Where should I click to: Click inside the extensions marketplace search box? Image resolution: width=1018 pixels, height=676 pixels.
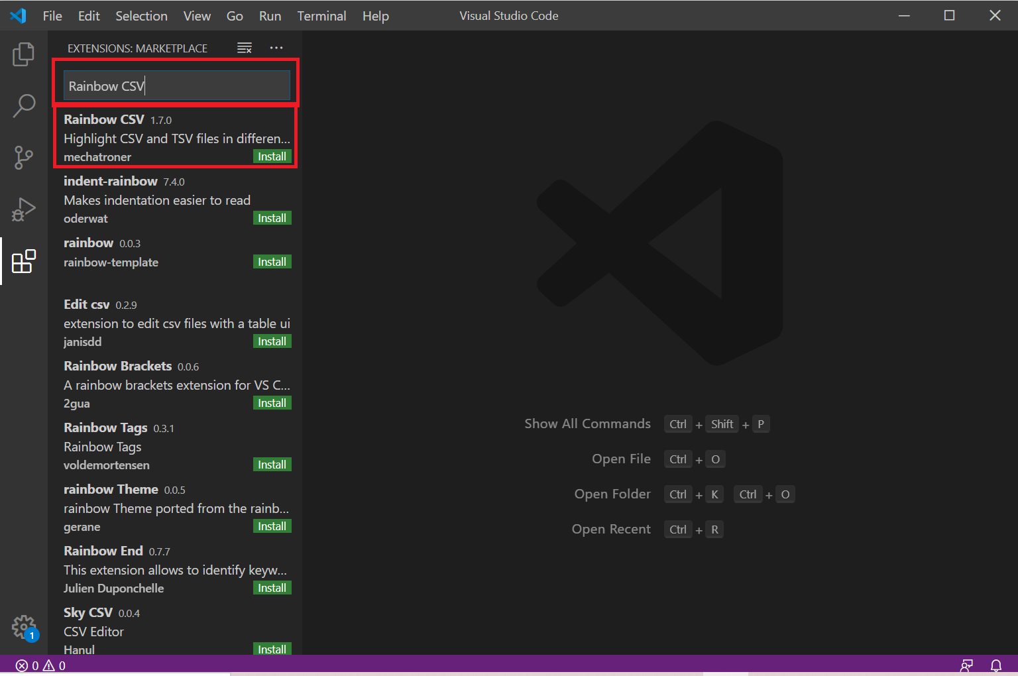point(176,85)
